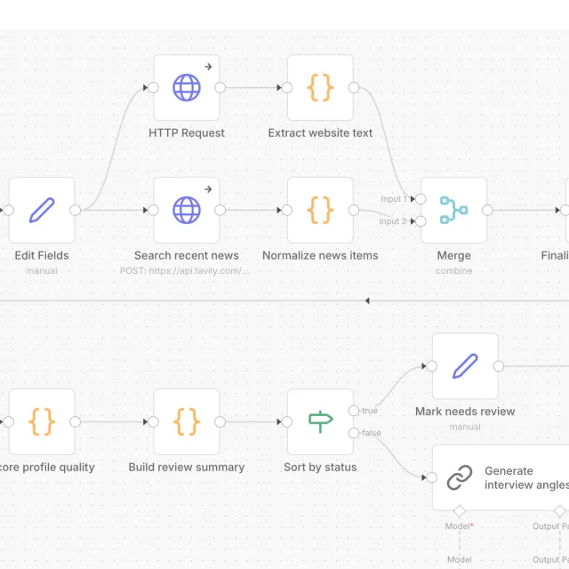This screenshot has width=569, height=569.
Task: Click the output connector of Merge node
Action: pos(487,210)
